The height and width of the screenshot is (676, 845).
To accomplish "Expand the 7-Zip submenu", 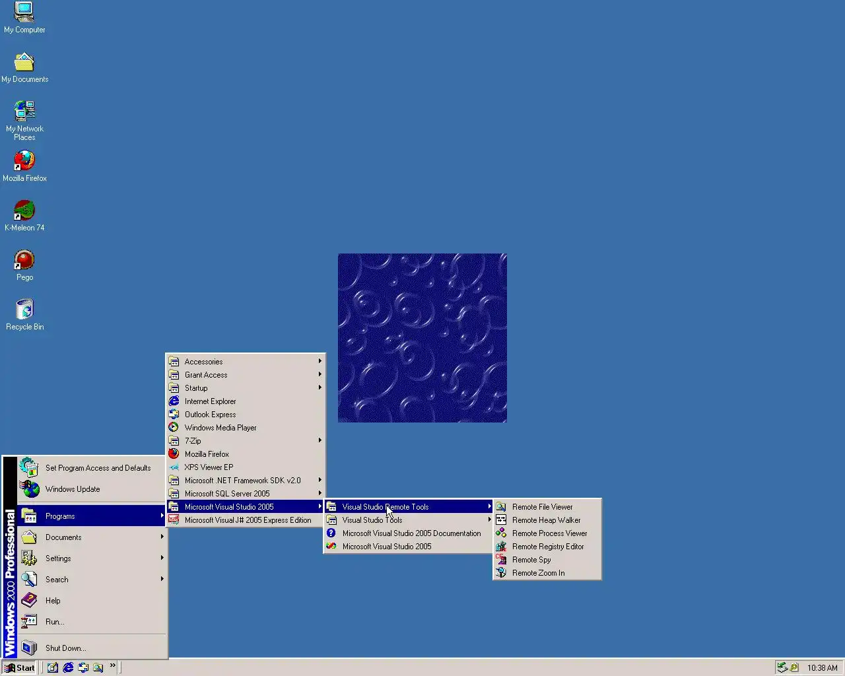I will click(x=246, y=441).
